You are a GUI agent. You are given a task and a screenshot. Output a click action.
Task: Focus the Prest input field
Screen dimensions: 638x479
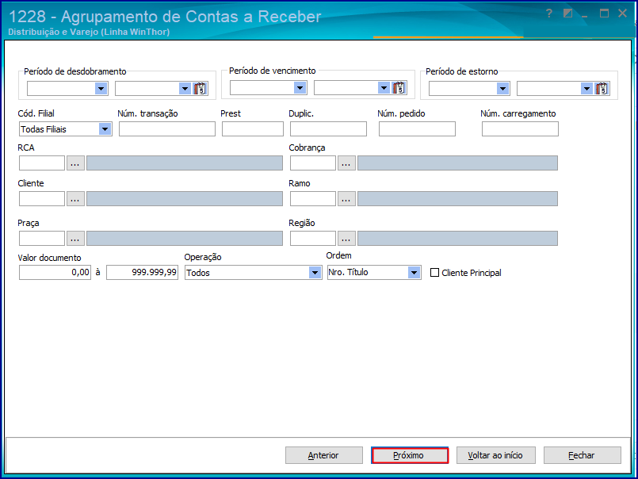(253, 129)
